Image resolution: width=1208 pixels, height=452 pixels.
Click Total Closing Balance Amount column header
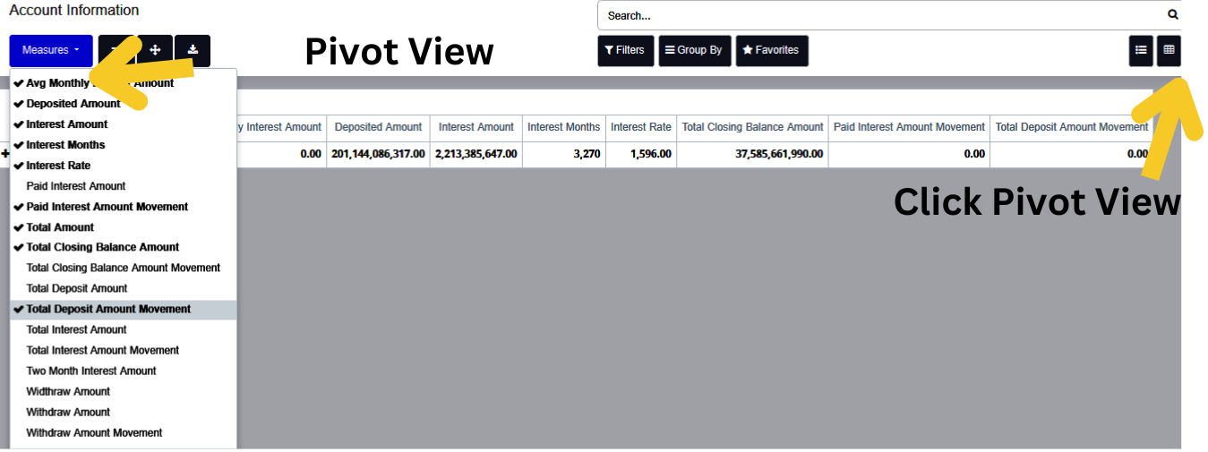(x=752, y=127)
